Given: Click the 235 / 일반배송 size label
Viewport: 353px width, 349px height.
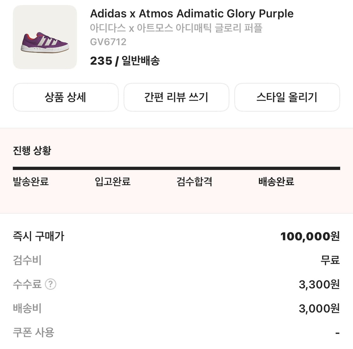Looking at the screenshot, I should [x=125, y=61].
